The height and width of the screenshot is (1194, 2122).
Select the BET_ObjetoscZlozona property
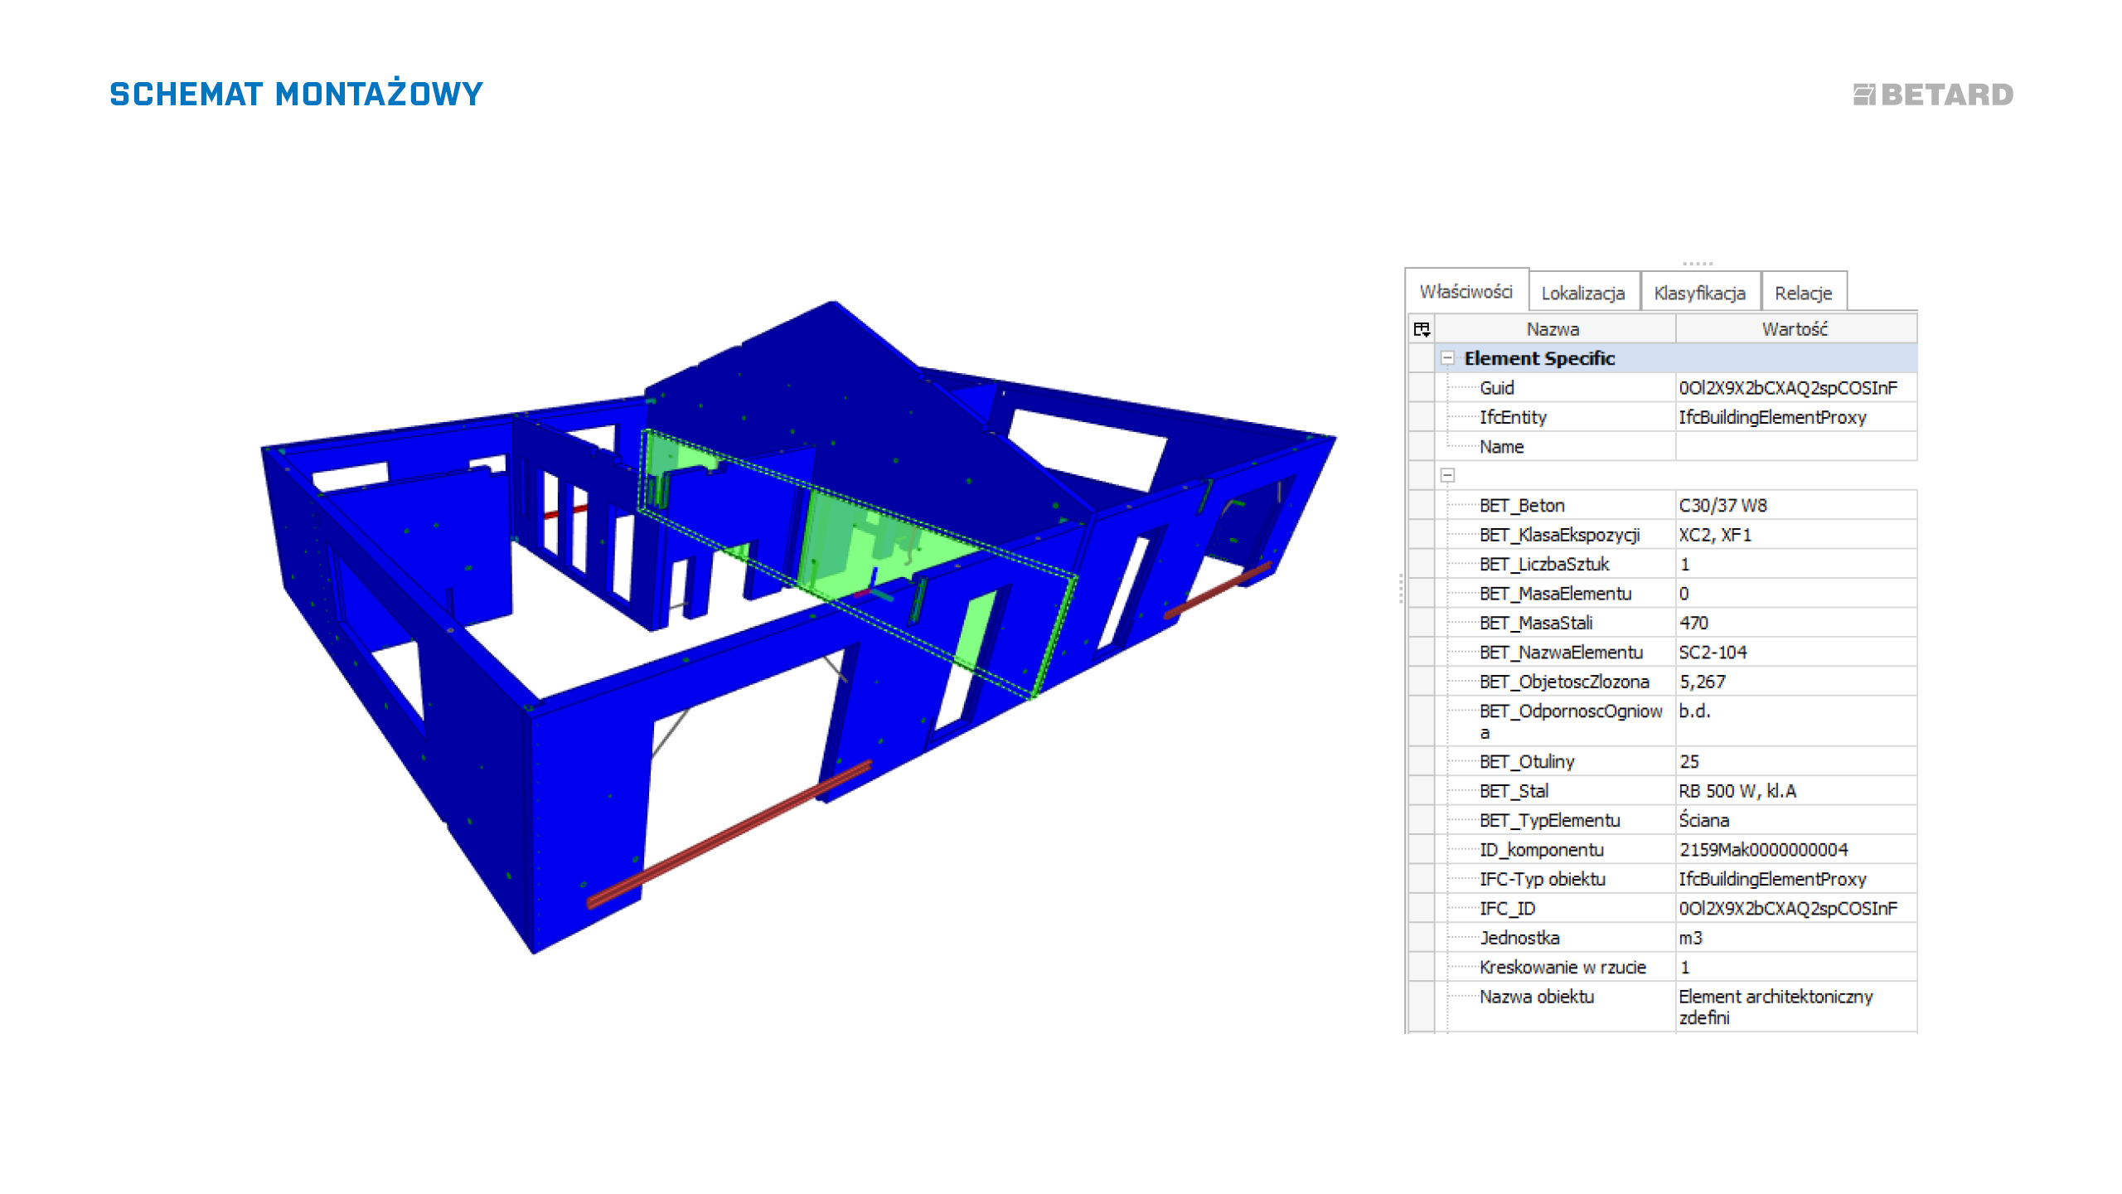click(1564, 682)
